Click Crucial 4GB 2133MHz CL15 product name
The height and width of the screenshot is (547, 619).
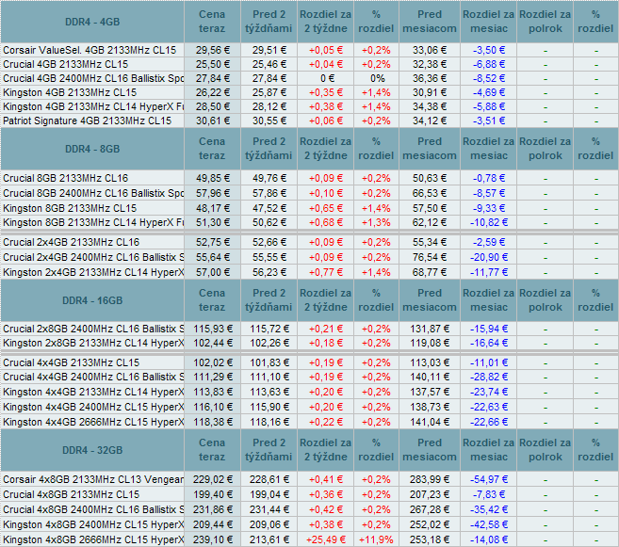66,64
